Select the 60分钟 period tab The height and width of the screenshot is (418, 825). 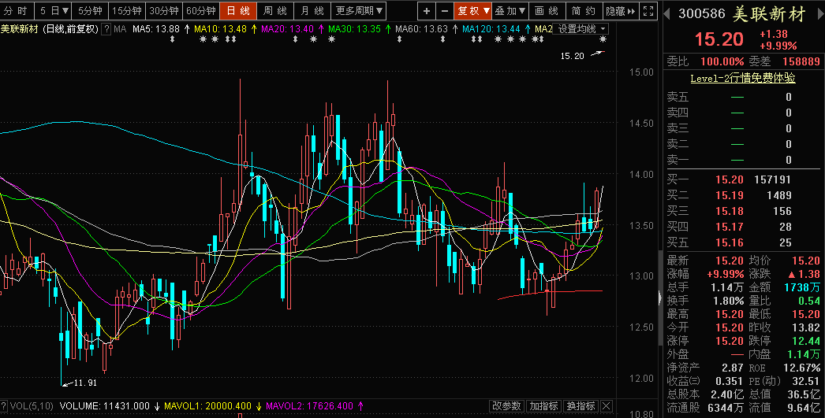[201, 11]
